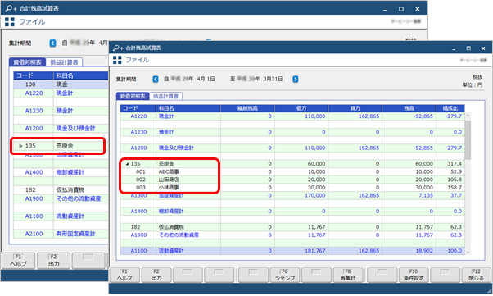
Task: Select sub-account 002 山田商店 row
Action: pos(292,180)
